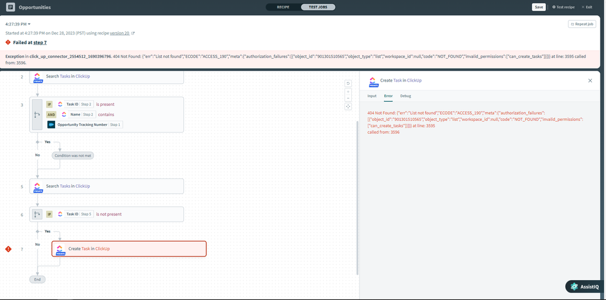Zoom in the recipe canvas
This screenshot has width=606, height=300.
click(x=348, y=92)
